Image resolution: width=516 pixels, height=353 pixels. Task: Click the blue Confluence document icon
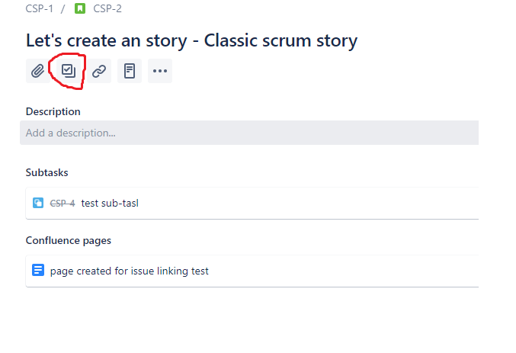click(x=38, y=270)
